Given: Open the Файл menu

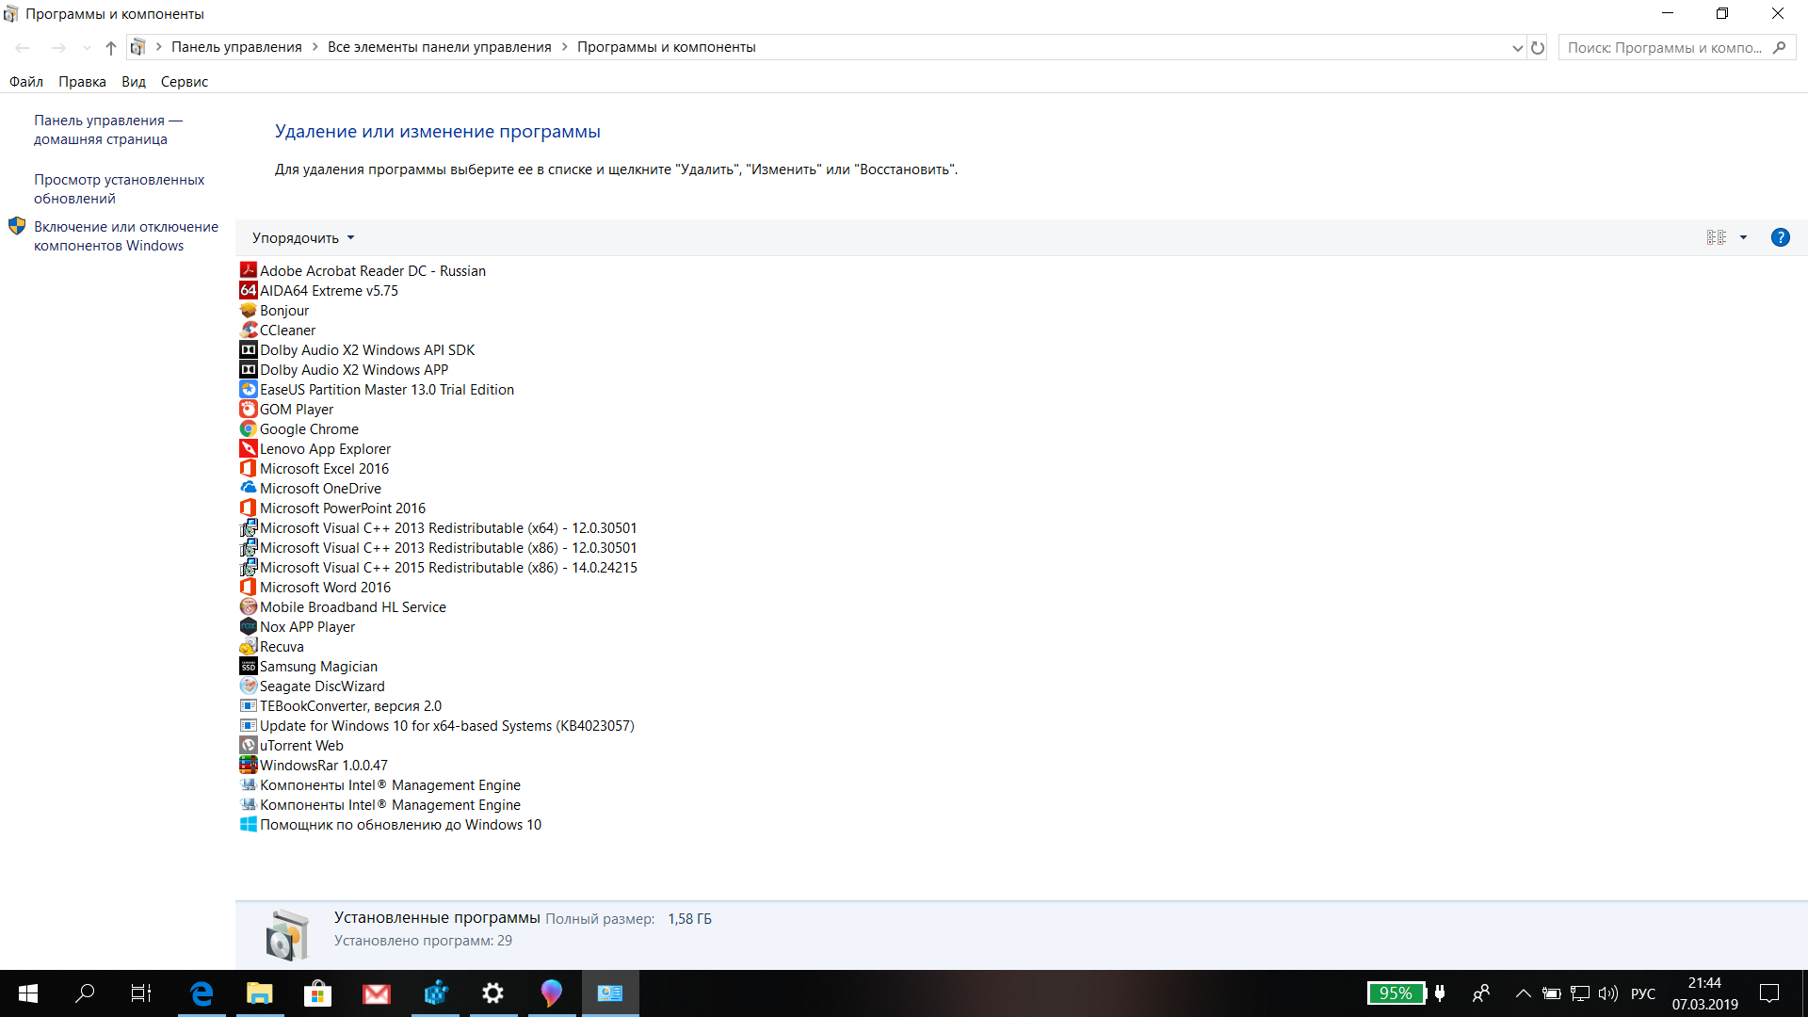Looking at the screenshot, I should (x=26, y=82).
